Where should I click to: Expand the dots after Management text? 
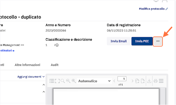22,45
